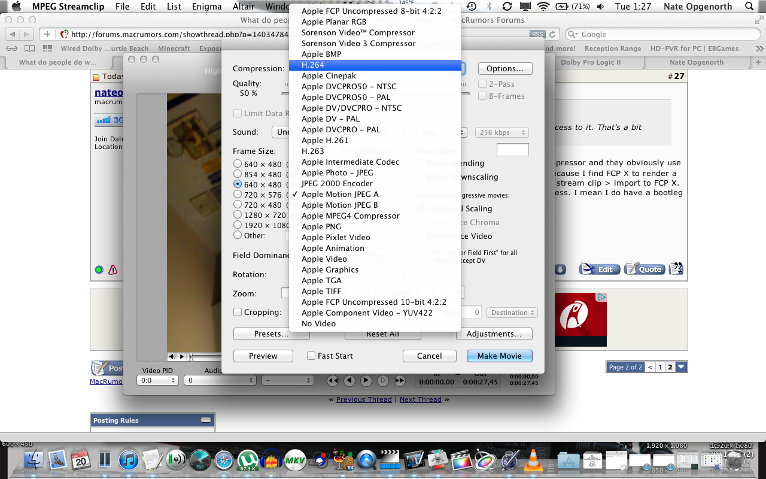
Task: Open Safari compass icon in dock
Action: [224, 460]
